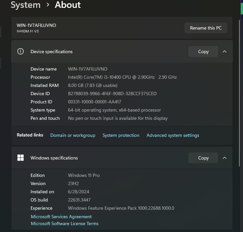Image resolution: width=243 pixels, height=232 pixels.
Task: Open Microsoft Software License Terms
Action: 64,223
